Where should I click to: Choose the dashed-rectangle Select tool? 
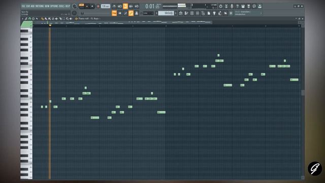point(63,19)
